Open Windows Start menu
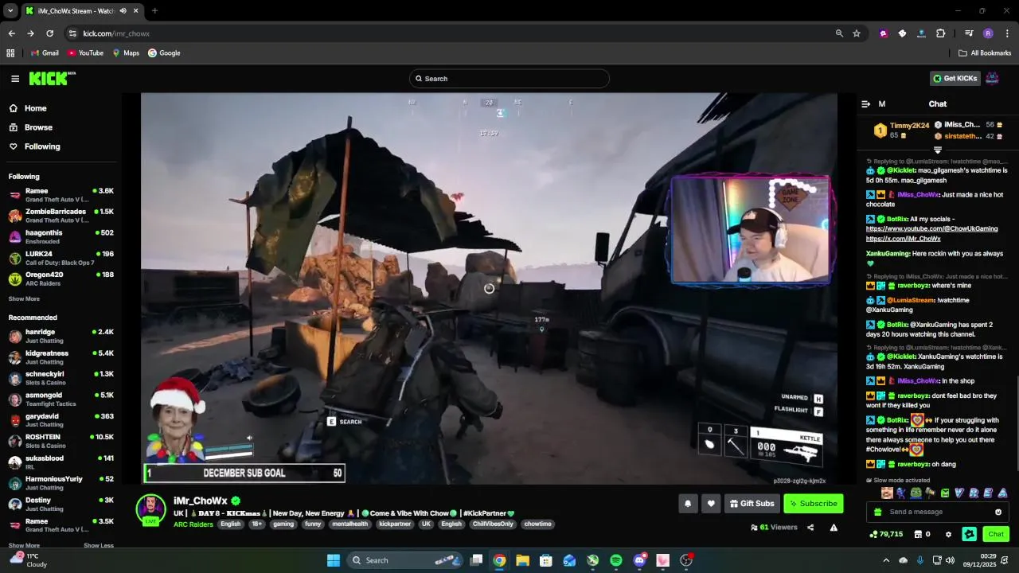The height and width of the screenshot is (573, 1019). click(x=334, y=560)
